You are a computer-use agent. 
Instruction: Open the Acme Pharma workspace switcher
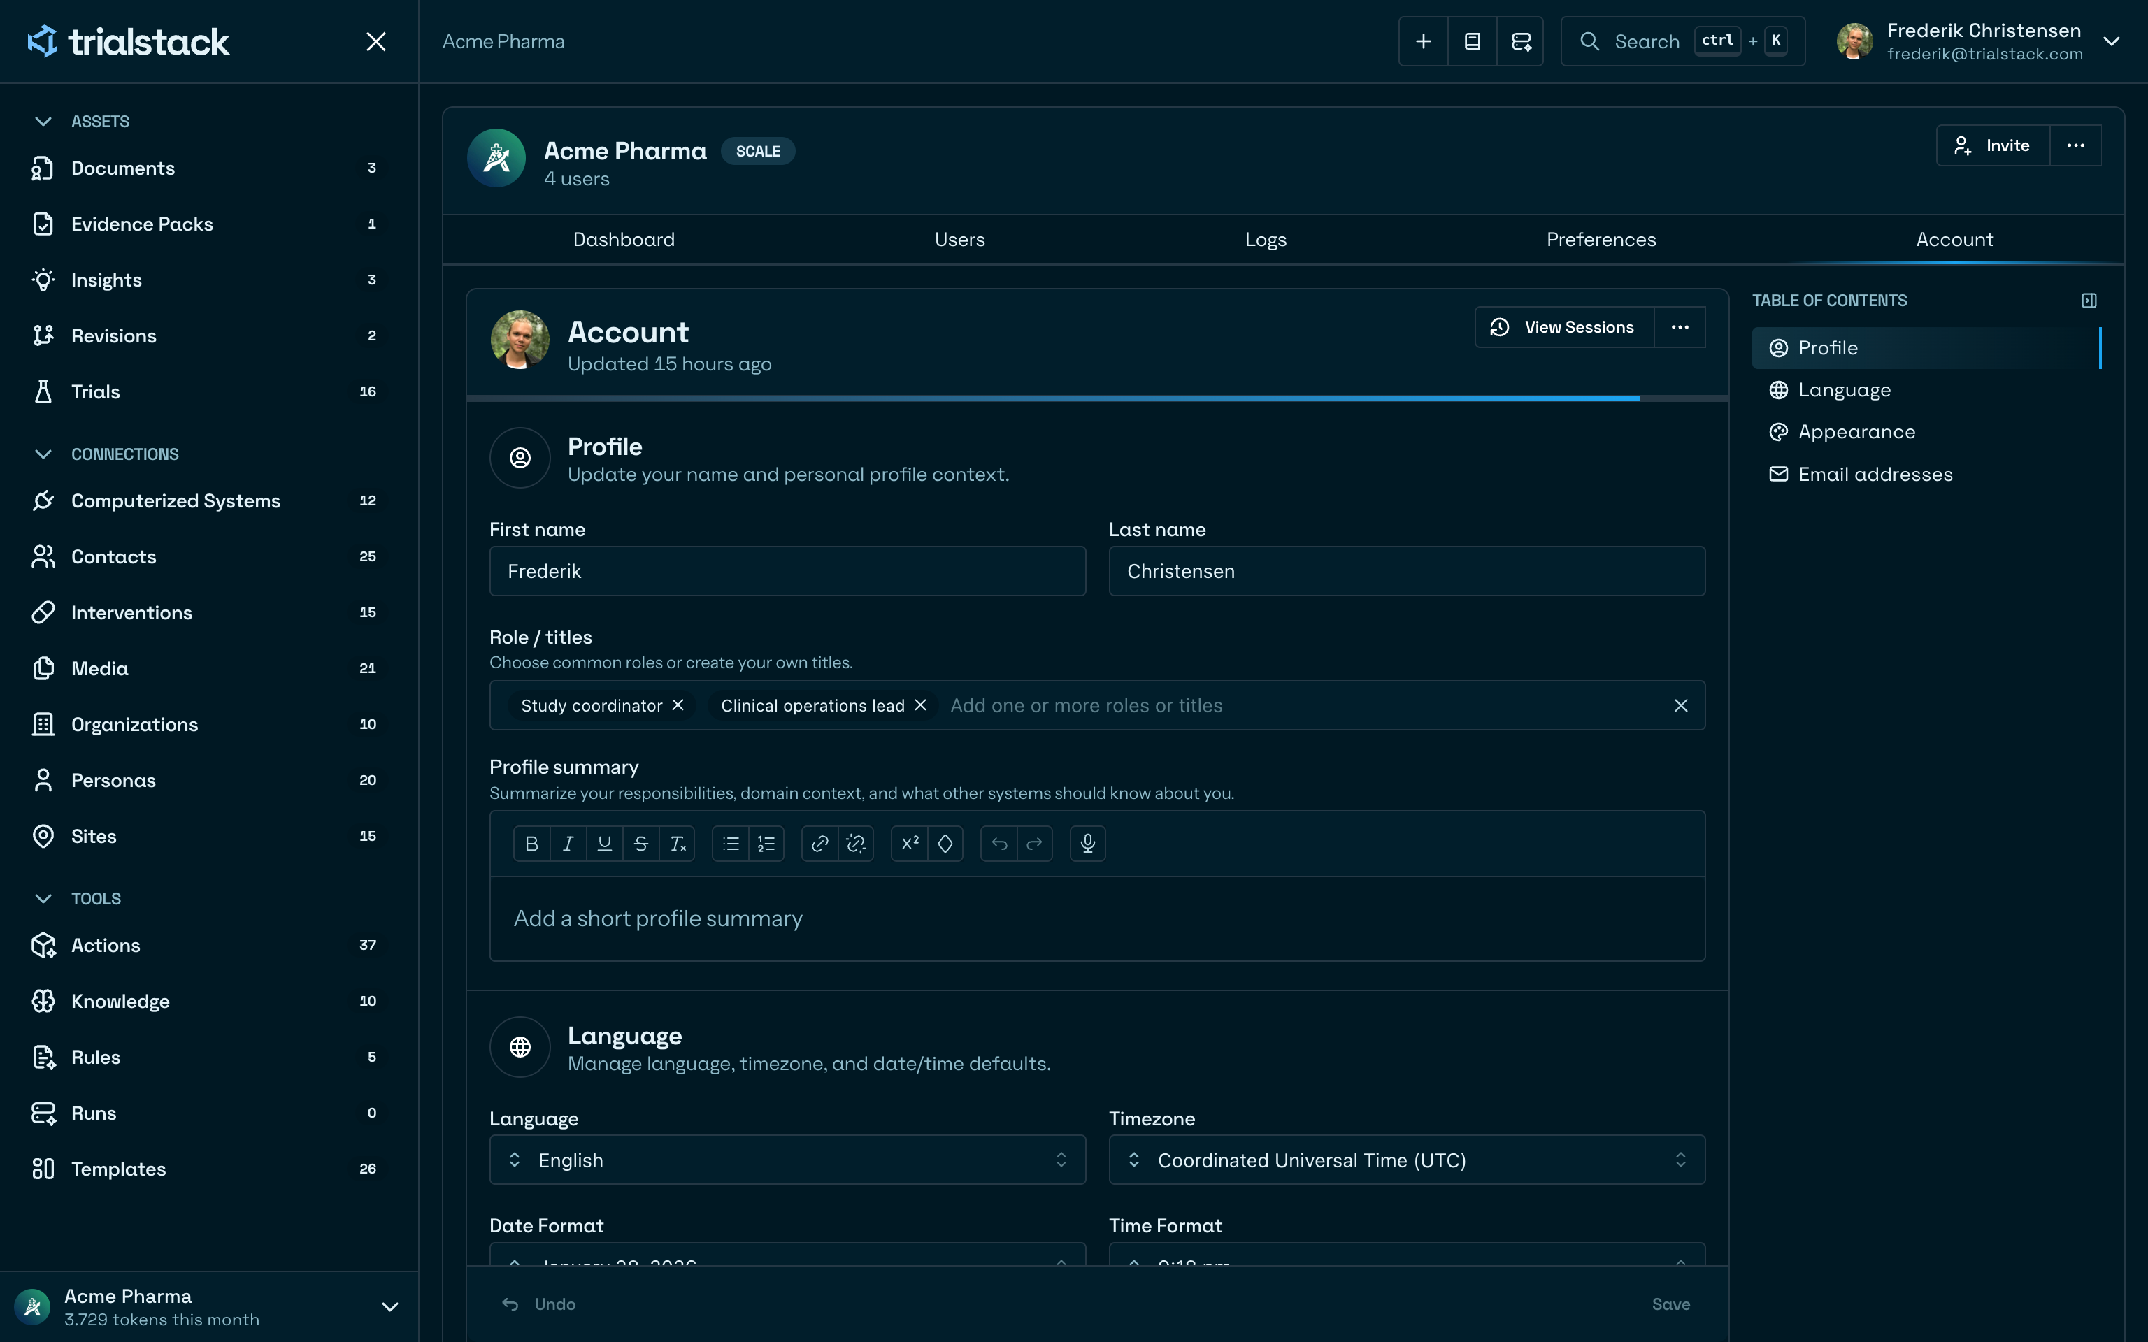click(210, 1306)
